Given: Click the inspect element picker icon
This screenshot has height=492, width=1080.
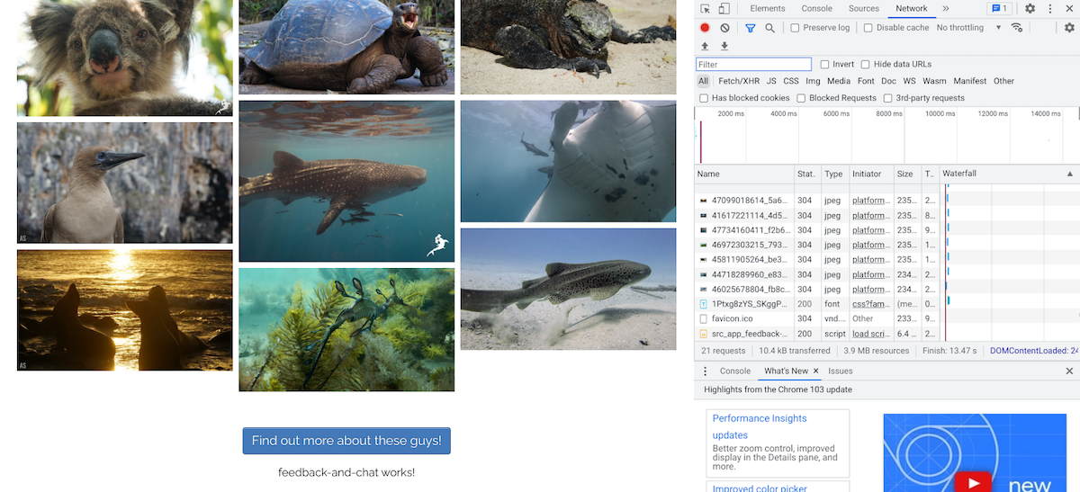Looking at the screenshot, I should click(706, 9).
